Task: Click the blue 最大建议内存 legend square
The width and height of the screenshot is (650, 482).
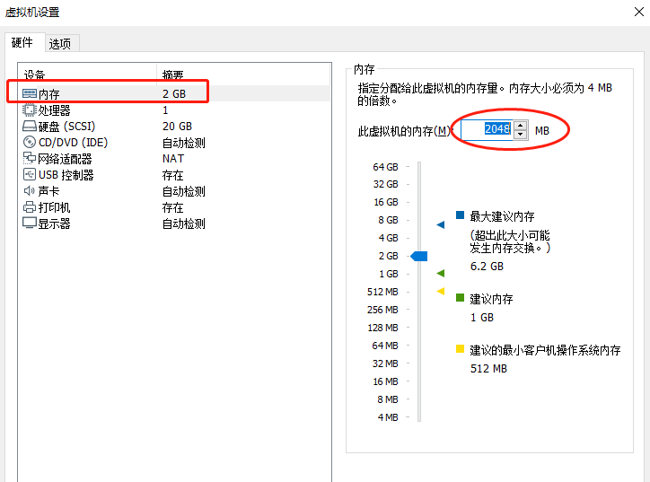Action: 460,215
